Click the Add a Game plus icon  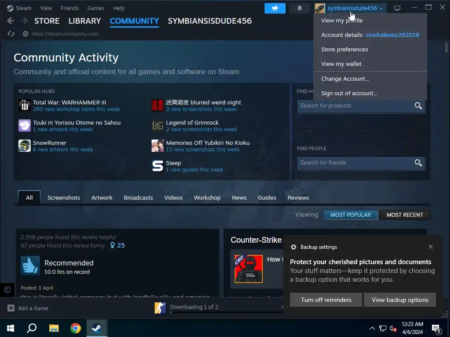pyautogui.click(x=11, y=308)
